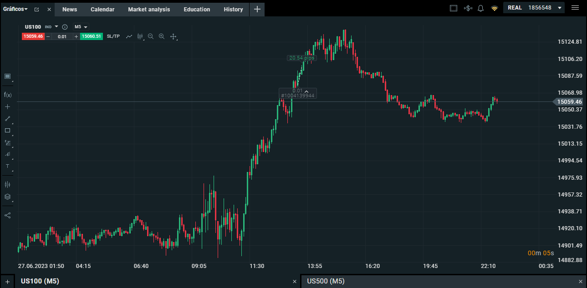Click the notifications bell icon
The height and width of the screenshot is (288, 587).
pyautogui.click(x=480, y=8)
